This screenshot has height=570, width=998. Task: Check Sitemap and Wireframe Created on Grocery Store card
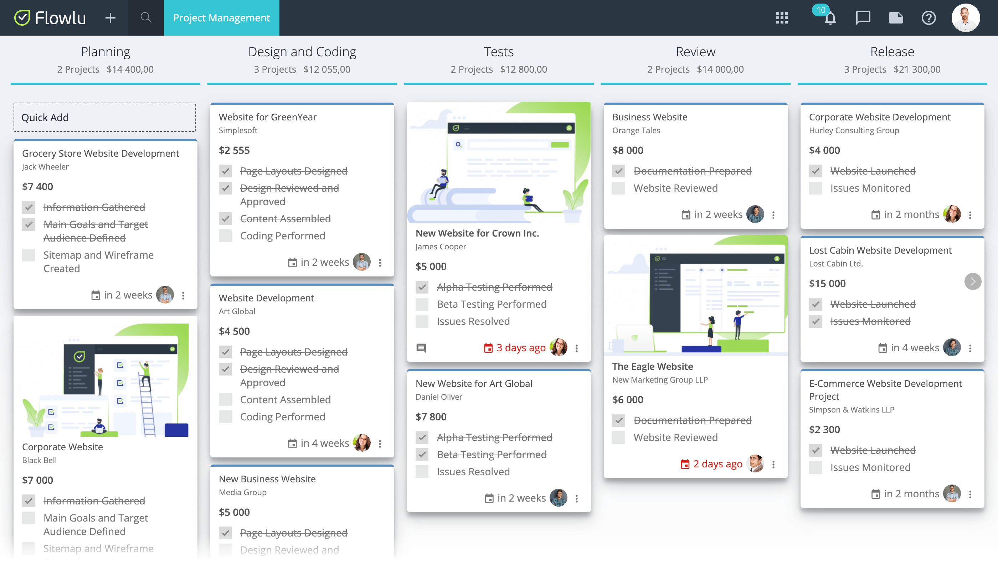(x=29, y=255)
